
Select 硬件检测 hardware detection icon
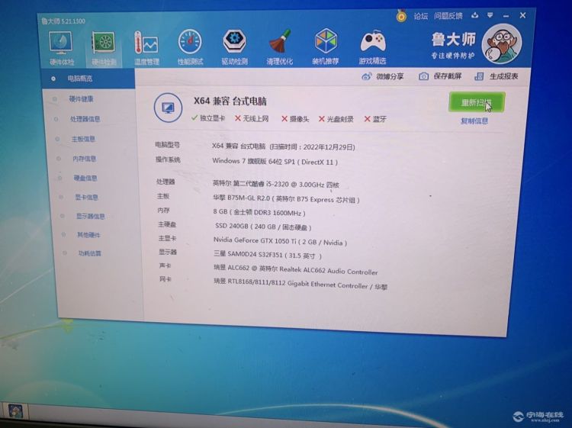pos(104,49)
